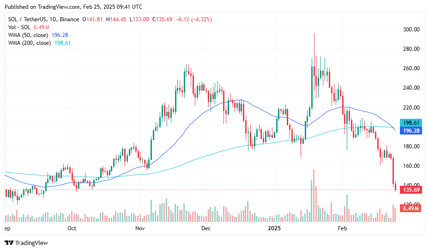Click the Feb label on time axis
The image size is (429, 251).
tap(342, 228)
